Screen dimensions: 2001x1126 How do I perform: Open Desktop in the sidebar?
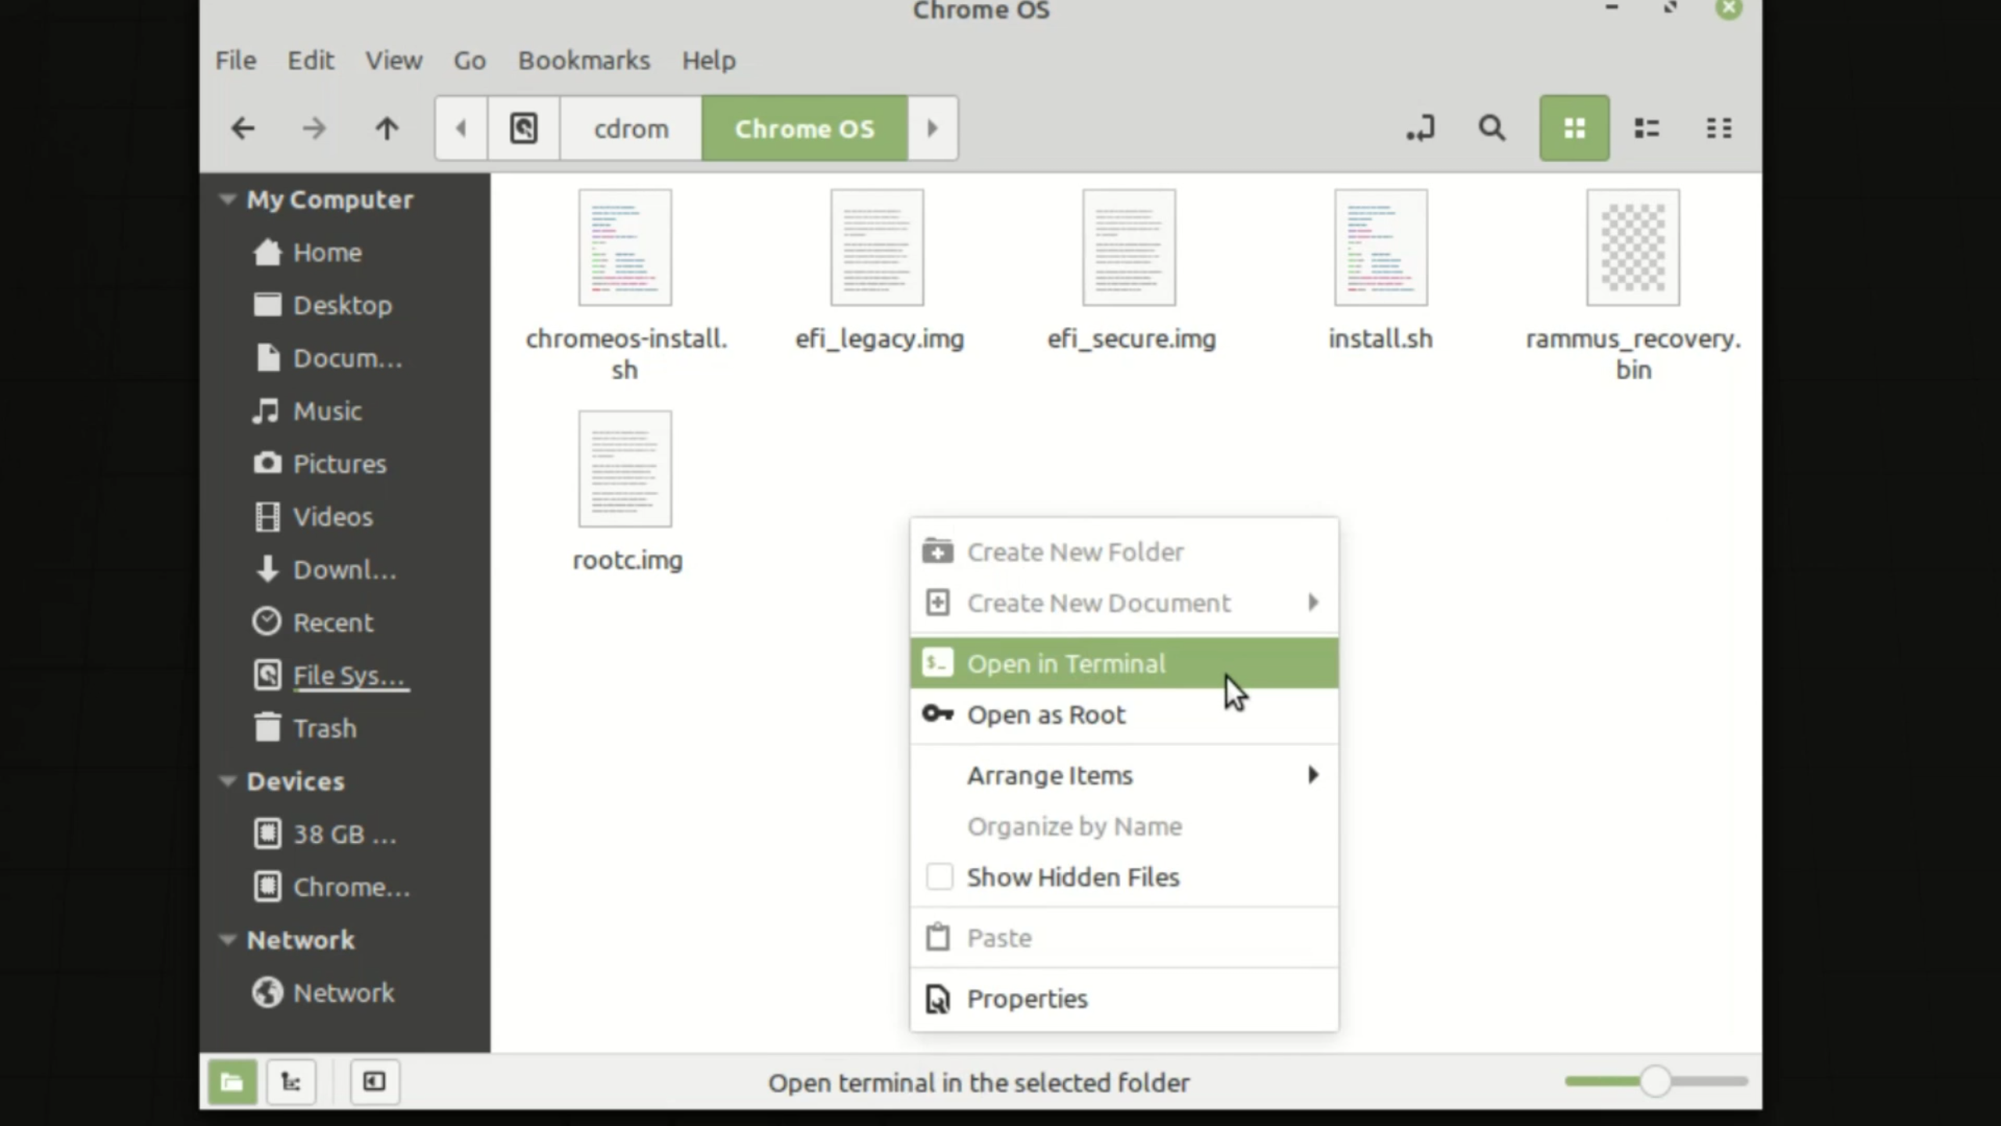pyautogui.click(x=342, y=305)
